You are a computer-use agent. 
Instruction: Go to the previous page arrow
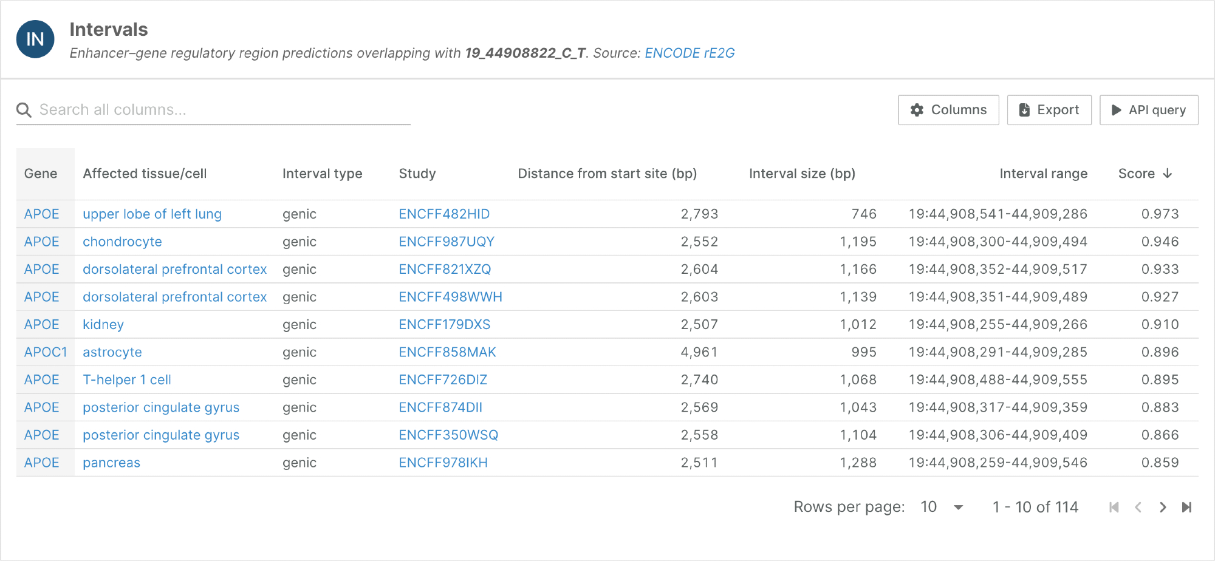pyautogui.click(x=1138, y=508)
